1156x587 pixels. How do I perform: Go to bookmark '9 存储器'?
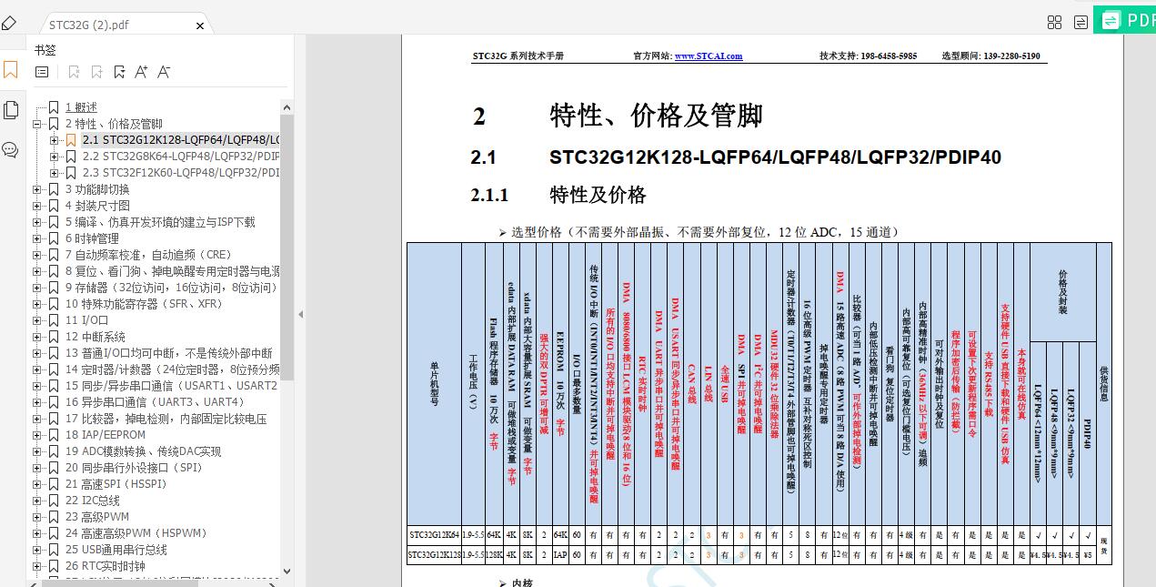pyautogui.click(x=171, y=288)
